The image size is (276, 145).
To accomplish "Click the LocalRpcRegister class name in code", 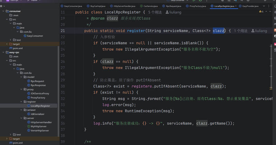I will pyautogui.click(x=122, y=12).
